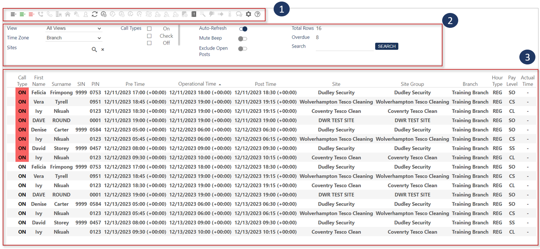Sort by Operational Time column header
This screenshot has height=249, width=540.
tap(197, 84)
